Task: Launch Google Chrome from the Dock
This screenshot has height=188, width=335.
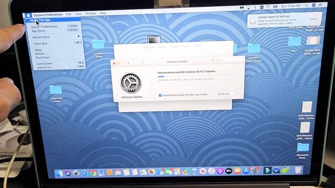Action: (x=93, y=173)
